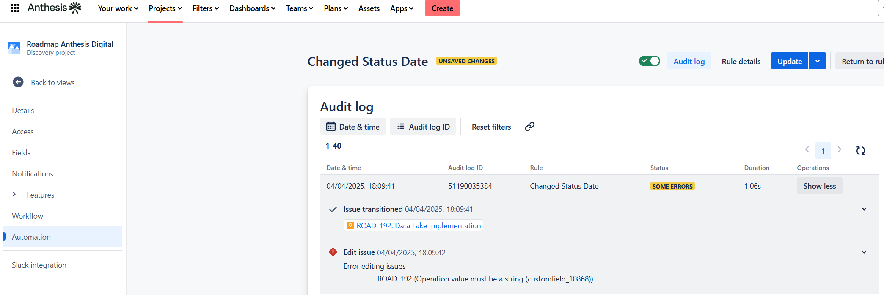
Task: Open the Filters dropdown menu
Action: (x=206, y=8)
